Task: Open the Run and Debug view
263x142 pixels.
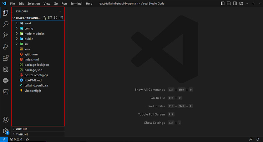Action: 6,47
